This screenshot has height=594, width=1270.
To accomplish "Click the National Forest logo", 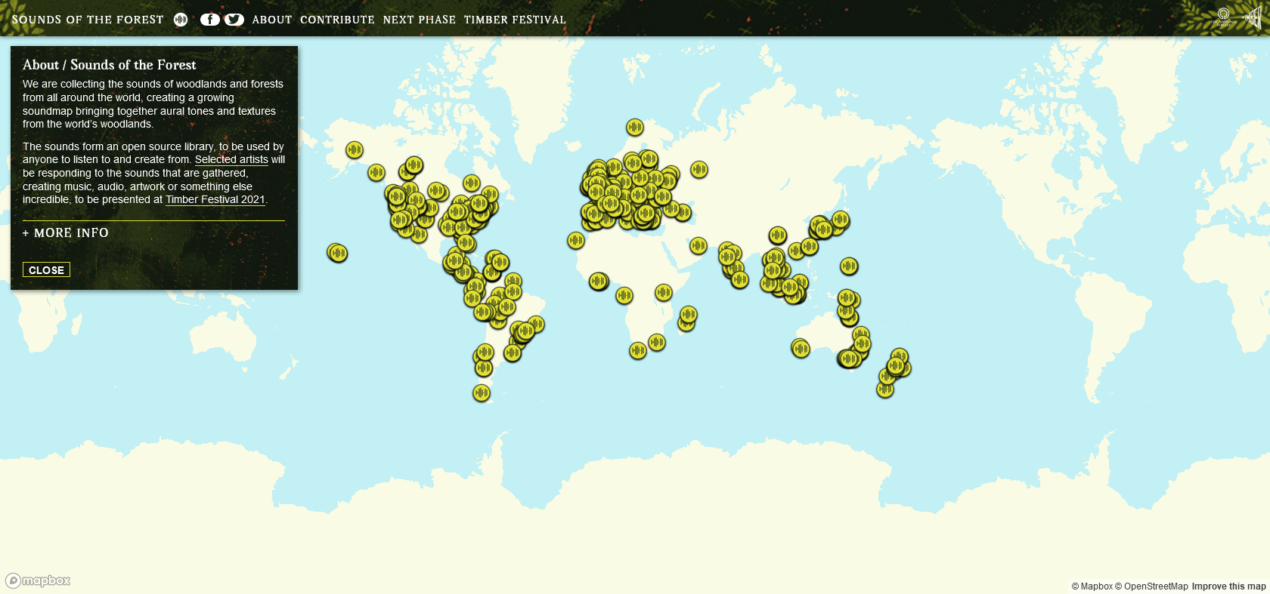I will pos(1223,17).
